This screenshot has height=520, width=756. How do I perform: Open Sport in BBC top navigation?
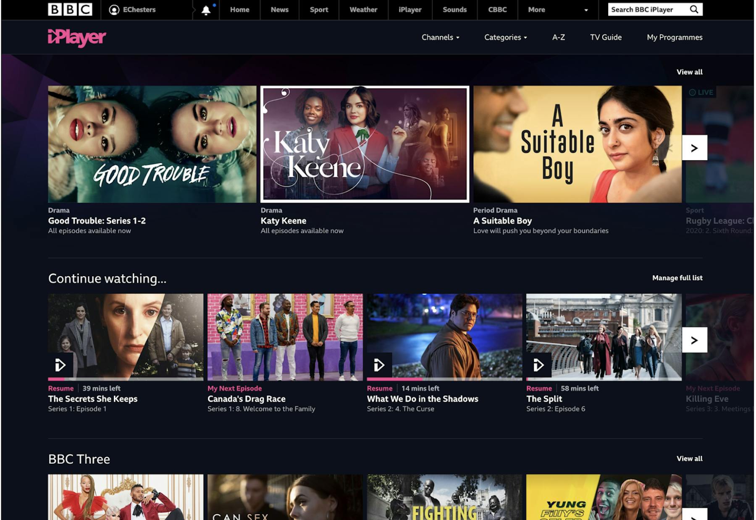tap(319, 10)
